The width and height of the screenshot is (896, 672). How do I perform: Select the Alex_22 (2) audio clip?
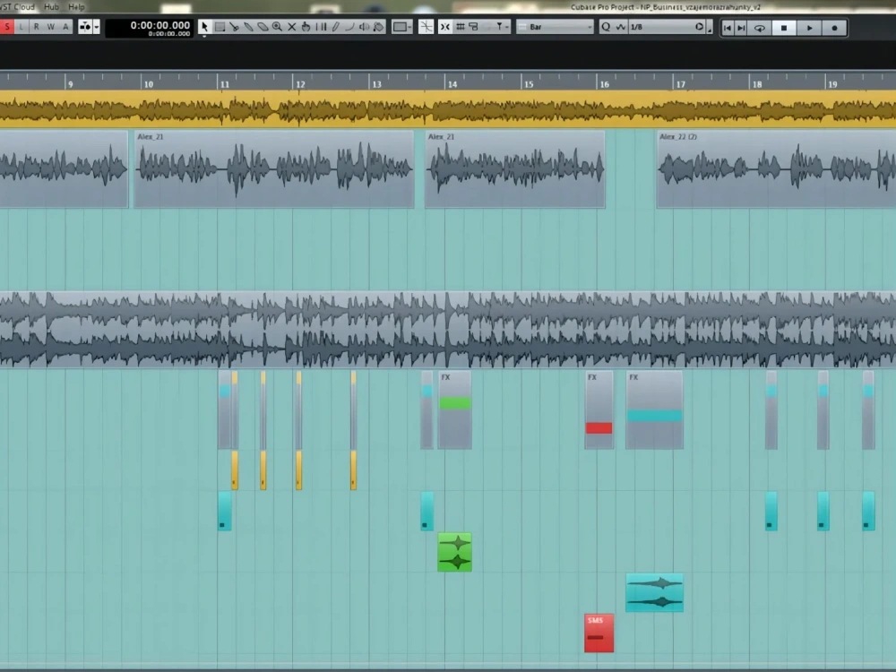[776, 169]
